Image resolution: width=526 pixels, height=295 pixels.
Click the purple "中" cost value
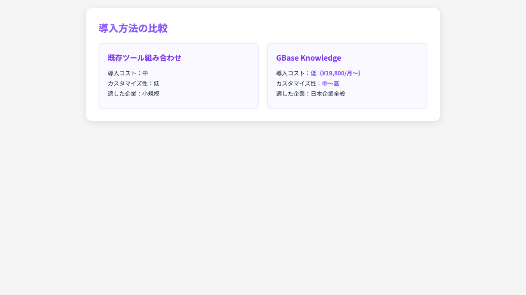tap(145, 73)
